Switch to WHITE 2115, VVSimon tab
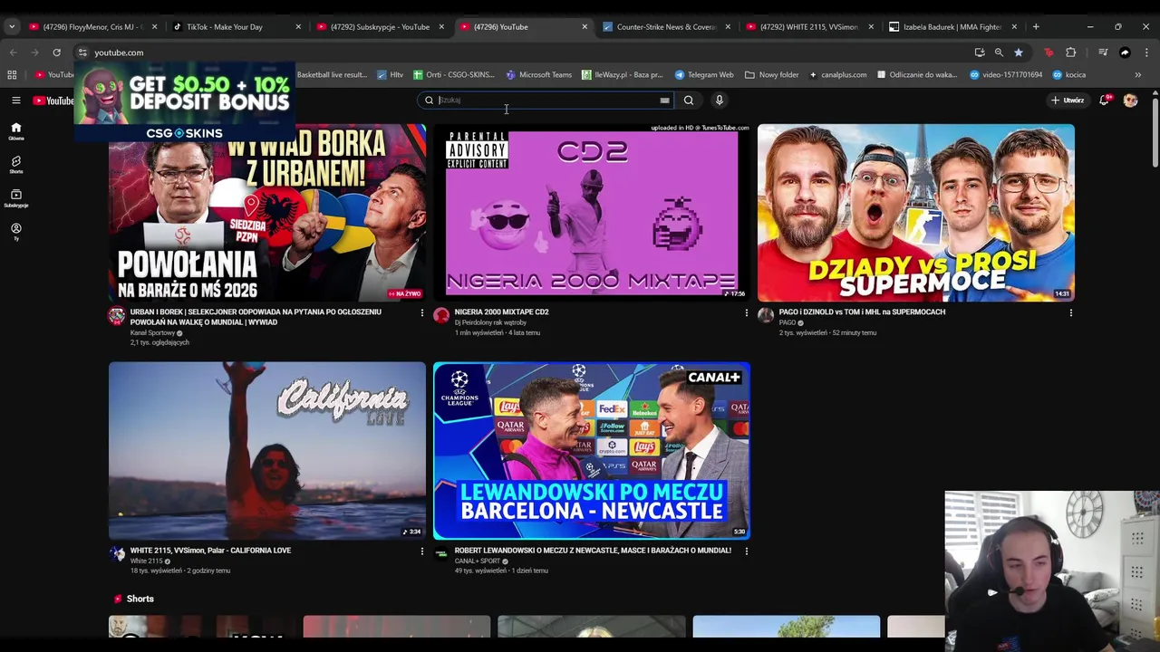Screen dimensions: 1160x652 pyautogui.click(x=809, y=27)
